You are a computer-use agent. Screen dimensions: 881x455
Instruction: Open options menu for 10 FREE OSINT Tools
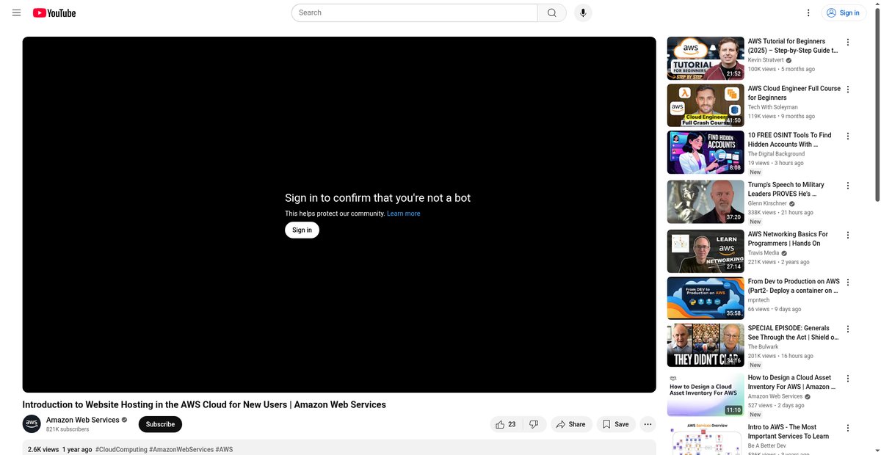(x=848, y=136)
